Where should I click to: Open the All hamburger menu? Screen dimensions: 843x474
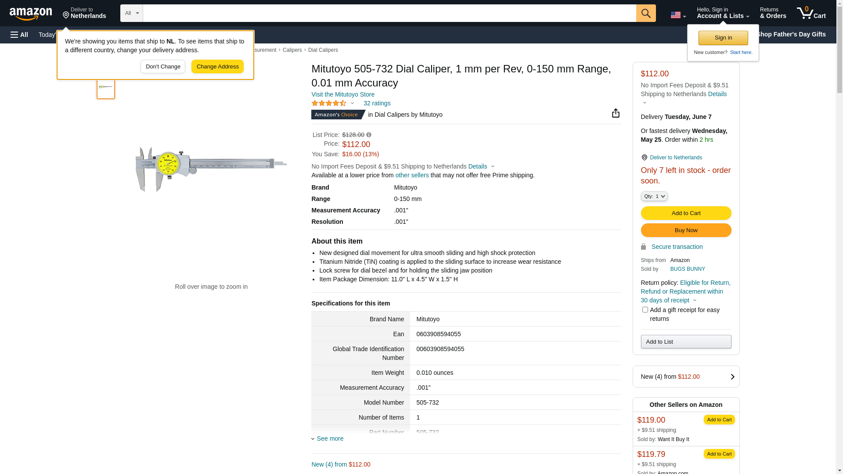pos(19,35)
